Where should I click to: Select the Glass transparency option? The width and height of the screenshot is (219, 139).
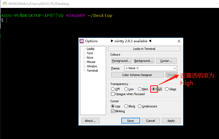(167, 89)
